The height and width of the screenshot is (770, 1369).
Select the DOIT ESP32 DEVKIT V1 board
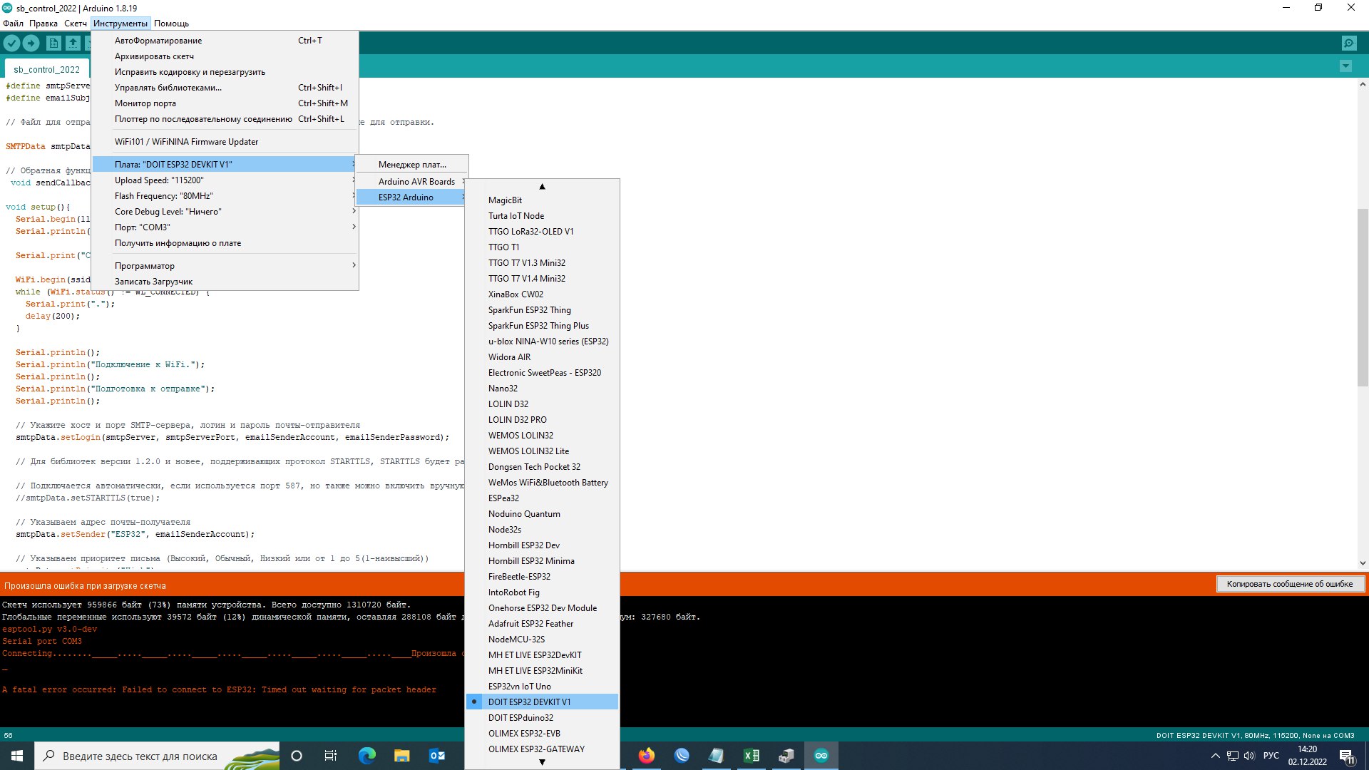coord(529,702)
